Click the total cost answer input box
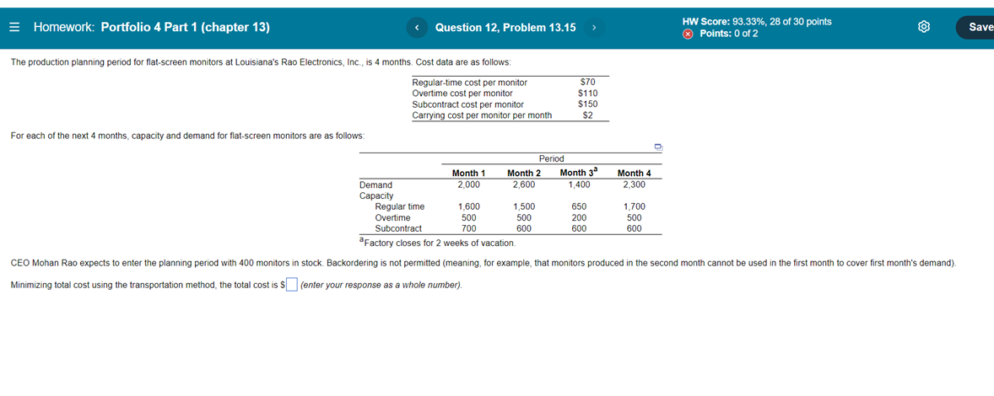The height and width of the screenshot is (396, 994). coord(292,285)
